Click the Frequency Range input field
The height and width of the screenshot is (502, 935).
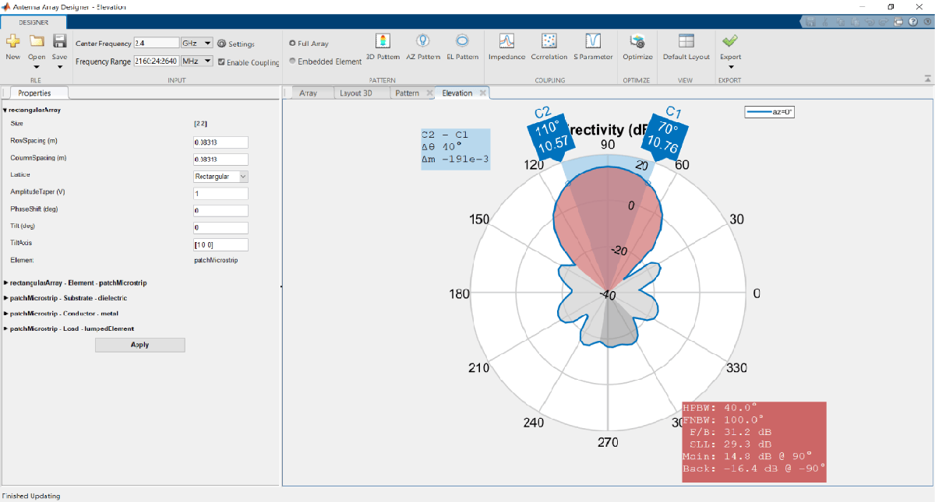point(157,61)
